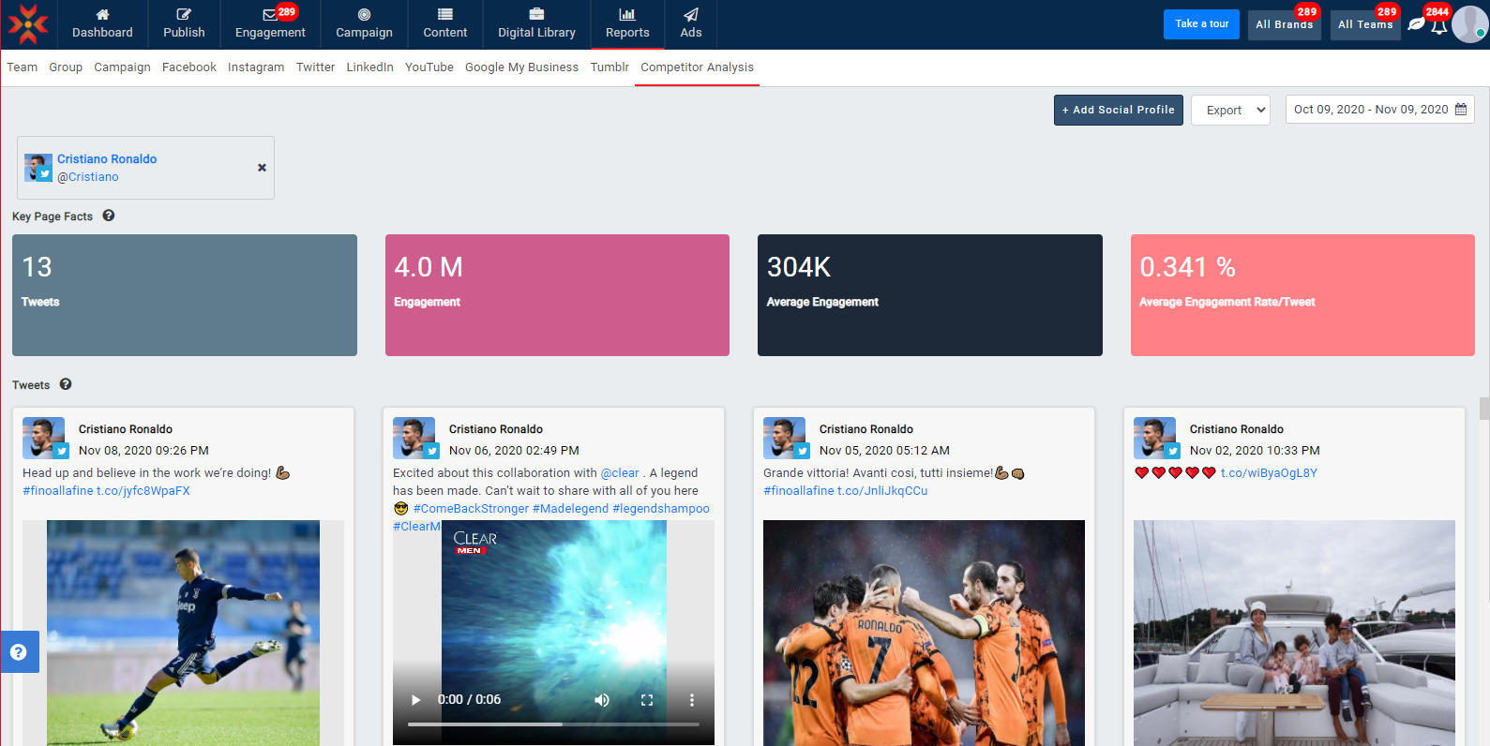The width and height of the screenshot is (1490, 746).
Task: Click the notifications bell icon
Action: tap(1438, 27)
